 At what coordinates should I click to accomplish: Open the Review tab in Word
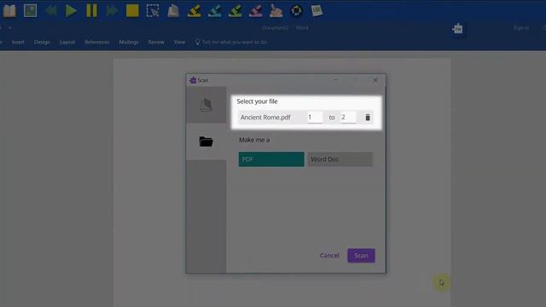[x=156, y=42]
